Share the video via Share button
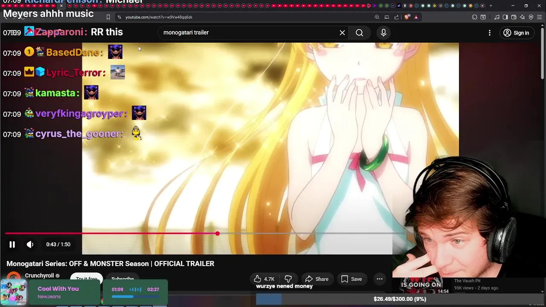The width and height of the screenshot is (546, 307). [x=317, y=279]
